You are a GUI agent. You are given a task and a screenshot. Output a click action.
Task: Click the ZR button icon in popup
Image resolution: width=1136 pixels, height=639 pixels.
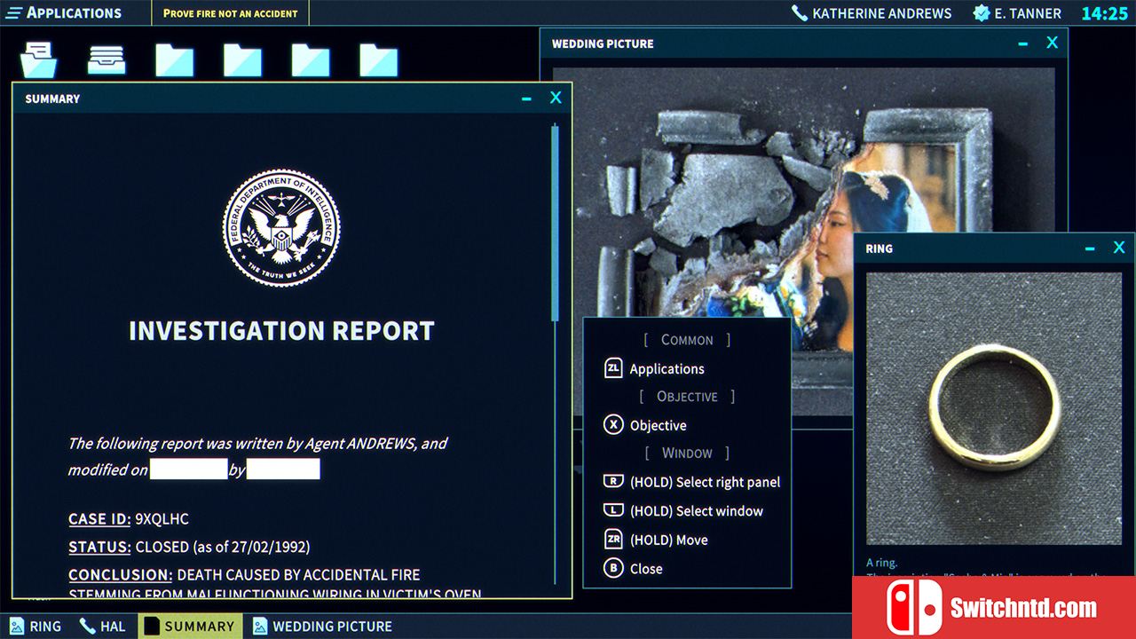[x=613, y=540]
